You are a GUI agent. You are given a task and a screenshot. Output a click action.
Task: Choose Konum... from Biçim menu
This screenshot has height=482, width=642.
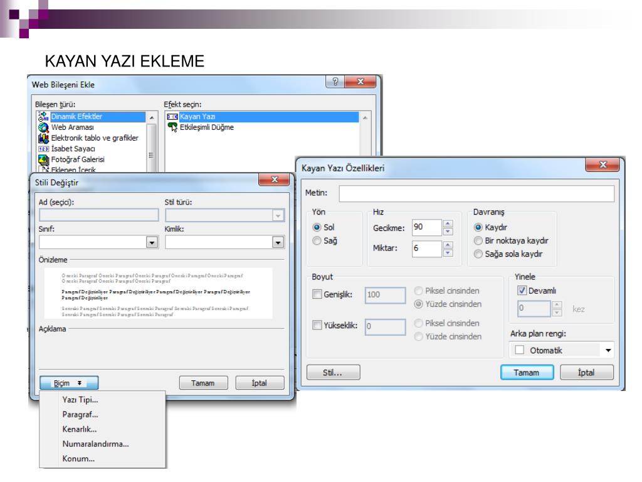[78, 459]
